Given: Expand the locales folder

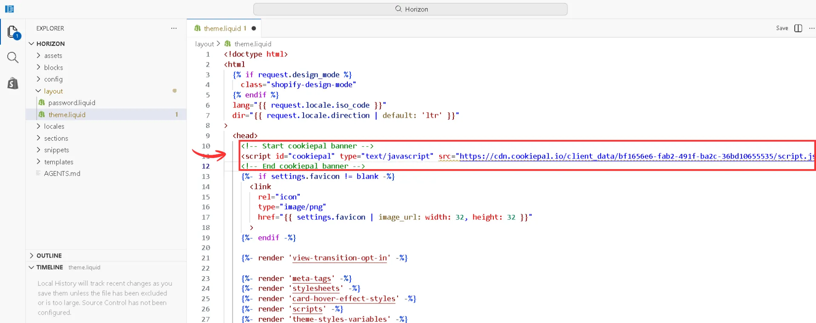Looking at the screenshot, I should pyautogui.click(x=39, y=126).
